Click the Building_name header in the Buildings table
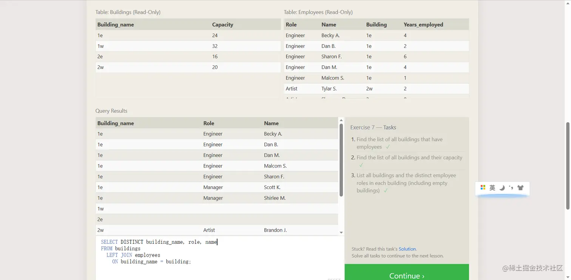This screenshot has height=280, width=571. click(116, 25)
